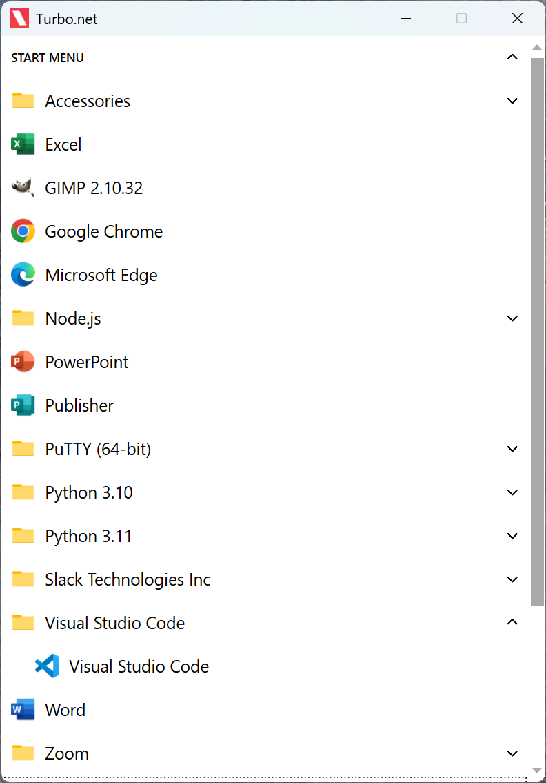The image size is (546, 783).
Task: Expand the Zoom folder chevron
Action: click(512, 753)
